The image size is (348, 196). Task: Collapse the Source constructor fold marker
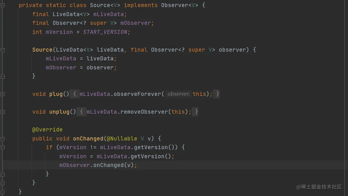[x=3, y=50]
